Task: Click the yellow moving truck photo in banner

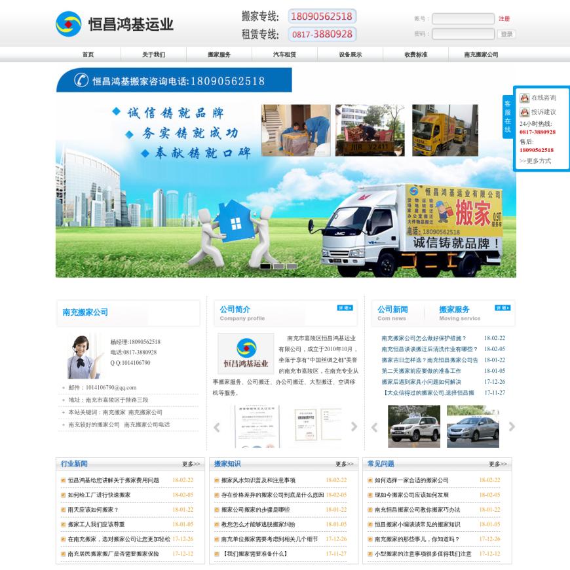Action: click(445, 130)
